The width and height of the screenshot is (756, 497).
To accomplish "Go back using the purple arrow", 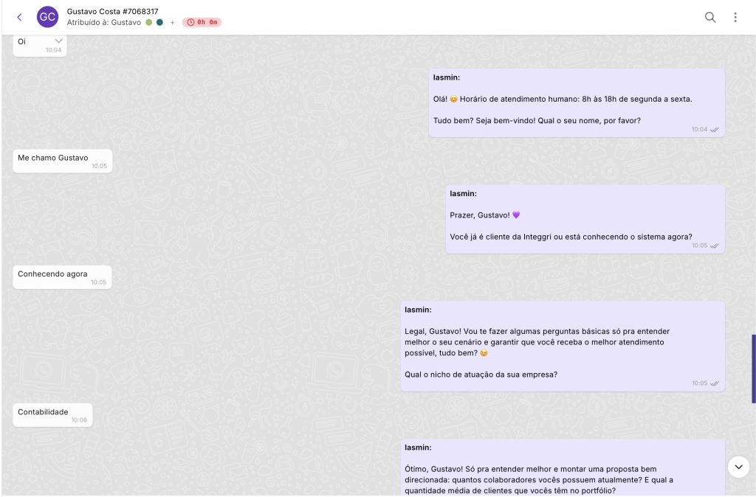I will pos(19,17).
